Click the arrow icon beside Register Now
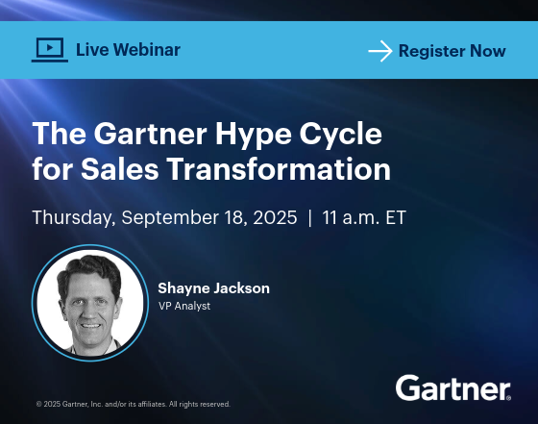538x424 pixels. (x=380, y=51)
